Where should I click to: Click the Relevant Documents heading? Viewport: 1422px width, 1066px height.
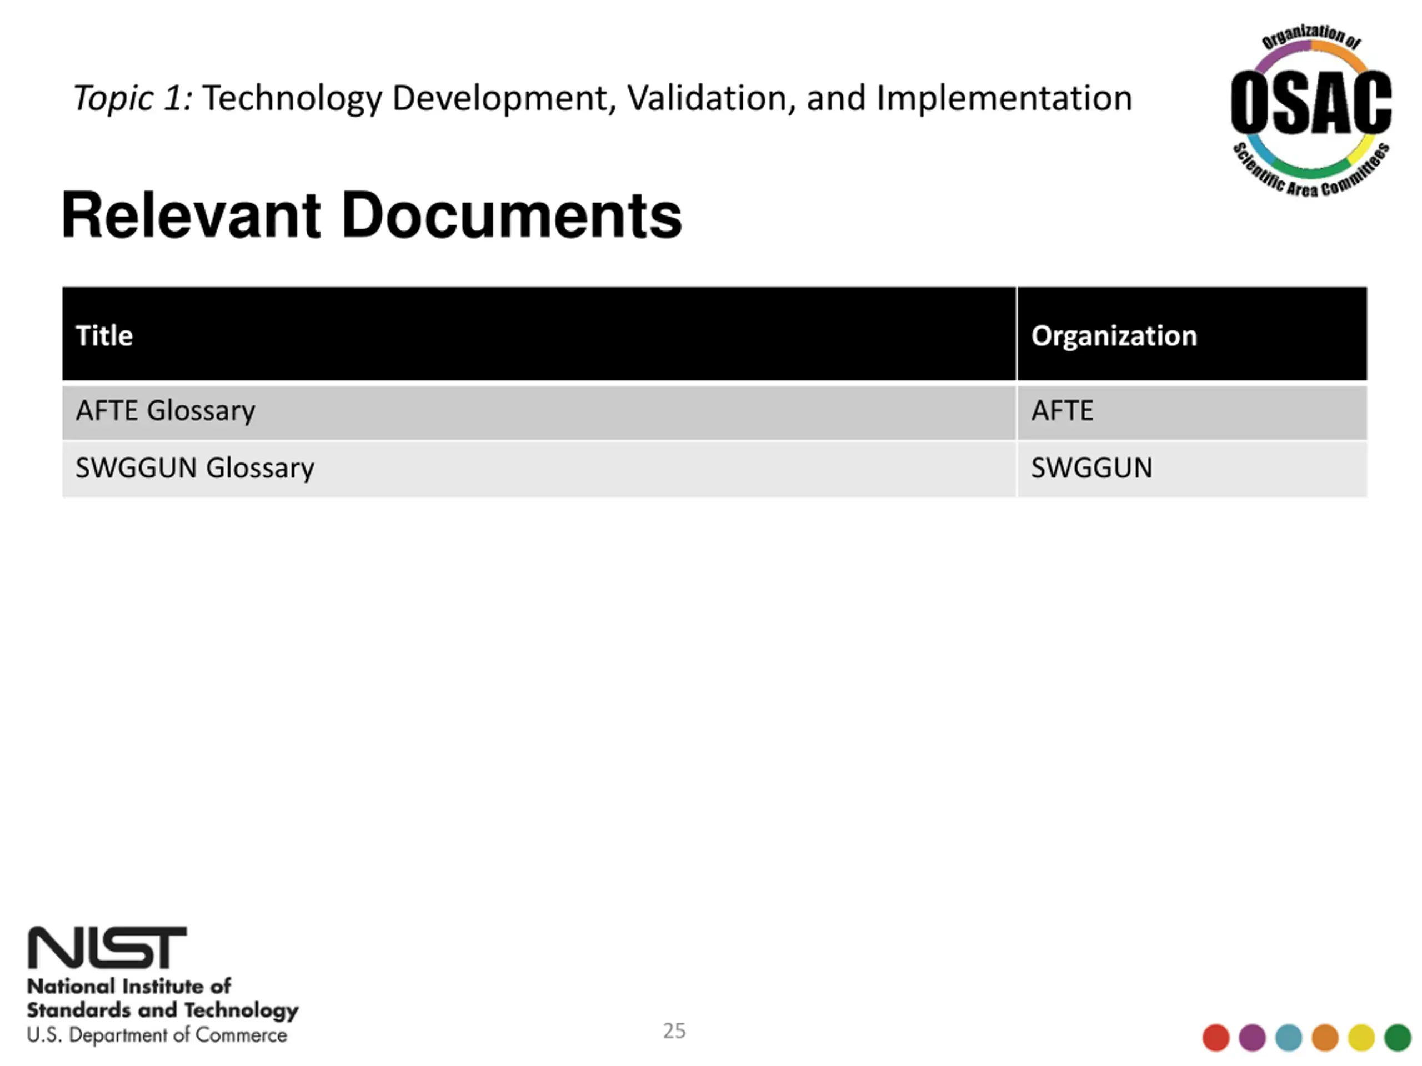click(372, 215)
